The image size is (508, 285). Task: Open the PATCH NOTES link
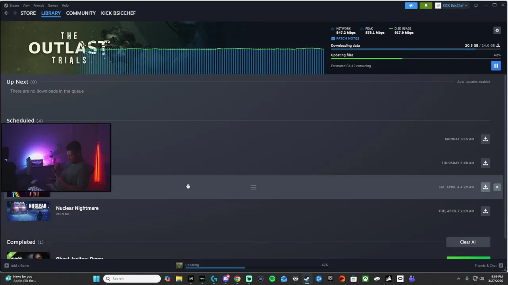point(348,38)
